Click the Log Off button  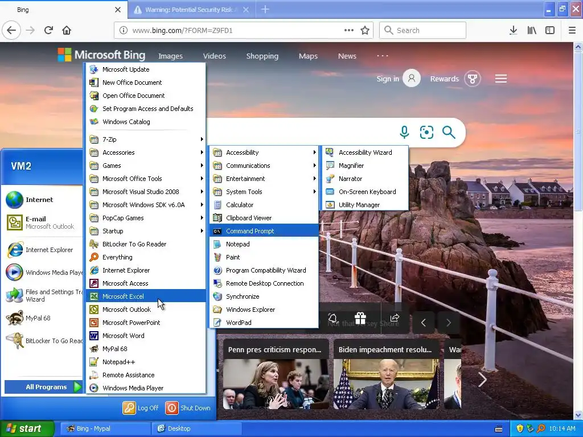tap(141, 408)
